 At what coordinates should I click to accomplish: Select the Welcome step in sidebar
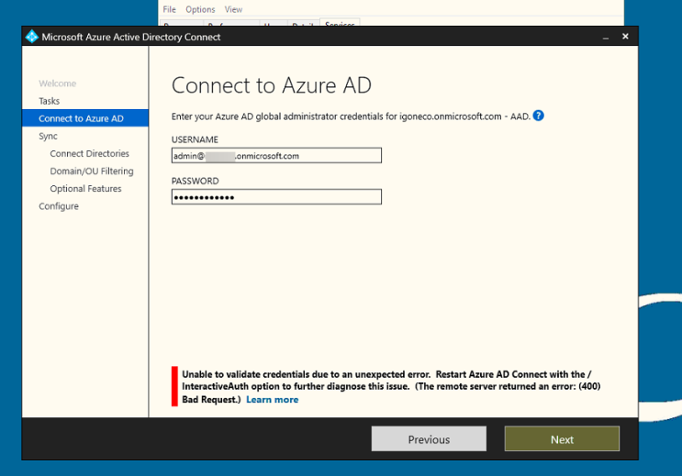(58, 83)
